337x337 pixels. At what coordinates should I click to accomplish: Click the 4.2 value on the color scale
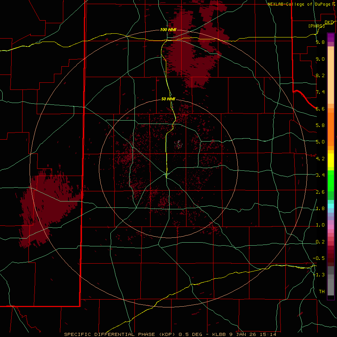[320, 159]
